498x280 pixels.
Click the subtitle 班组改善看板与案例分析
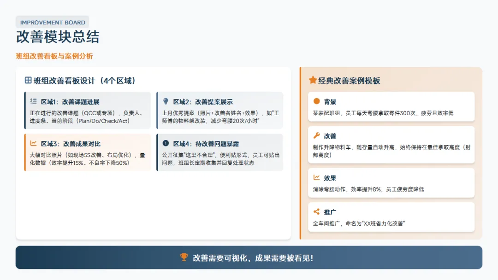click(x=54, y=56)
